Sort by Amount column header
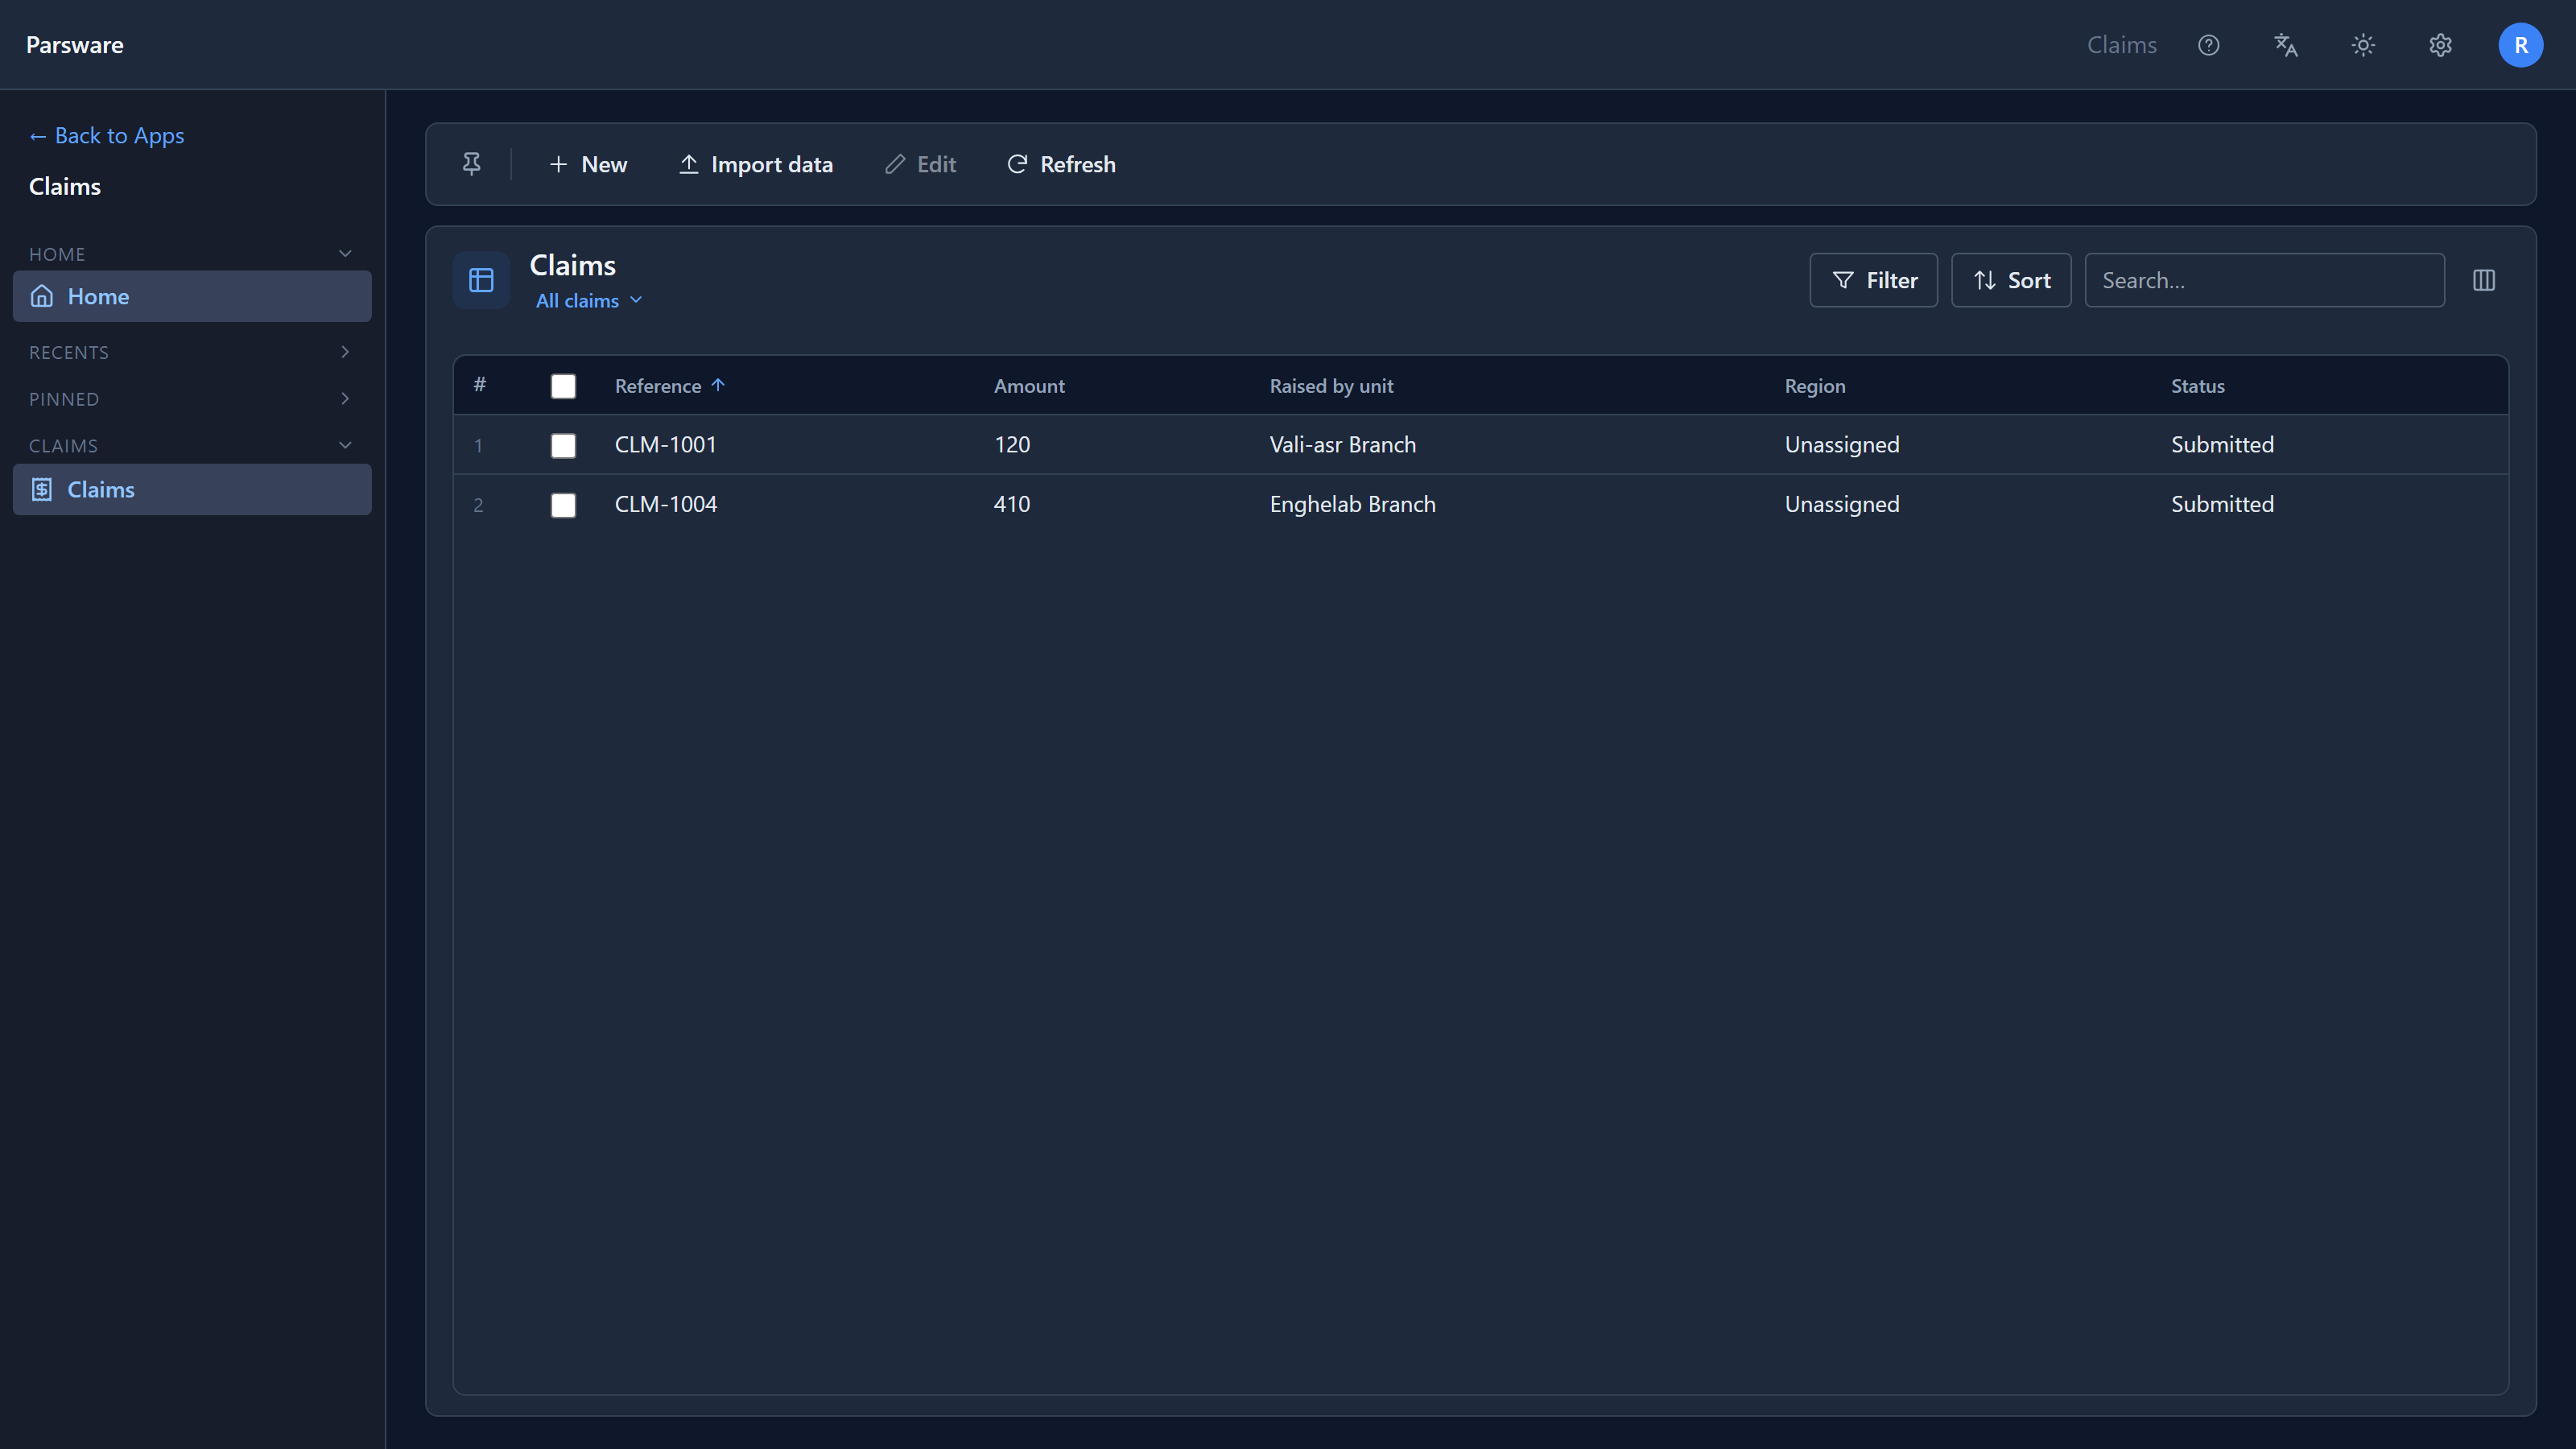This screenshot has height=1449, width=2576. 1029,386
